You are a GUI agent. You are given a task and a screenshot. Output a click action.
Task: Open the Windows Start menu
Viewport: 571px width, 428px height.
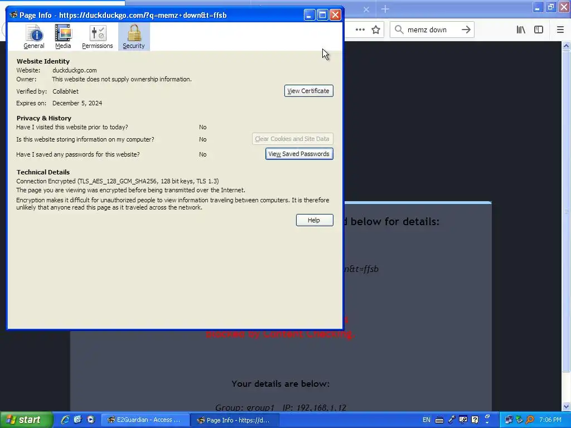(x=26, y=420)
